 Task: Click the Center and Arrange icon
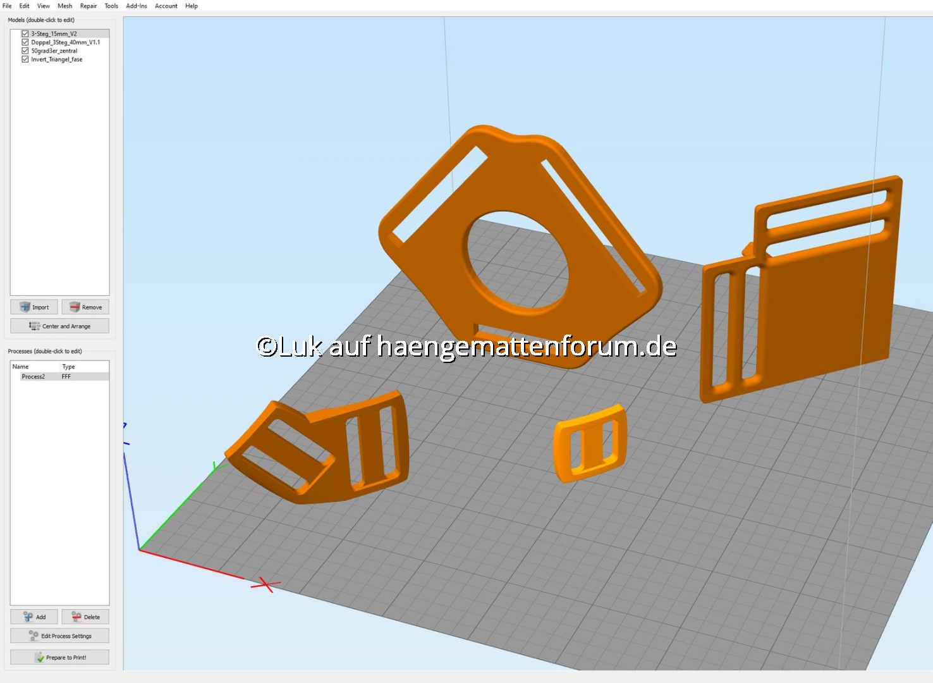tap(35, 326)
